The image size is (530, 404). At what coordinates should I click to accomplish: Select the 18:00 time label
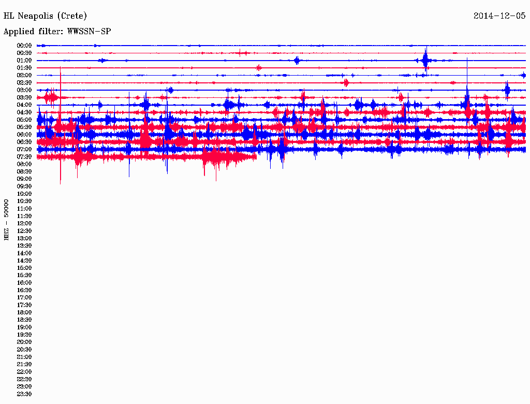tap(24, 312)
